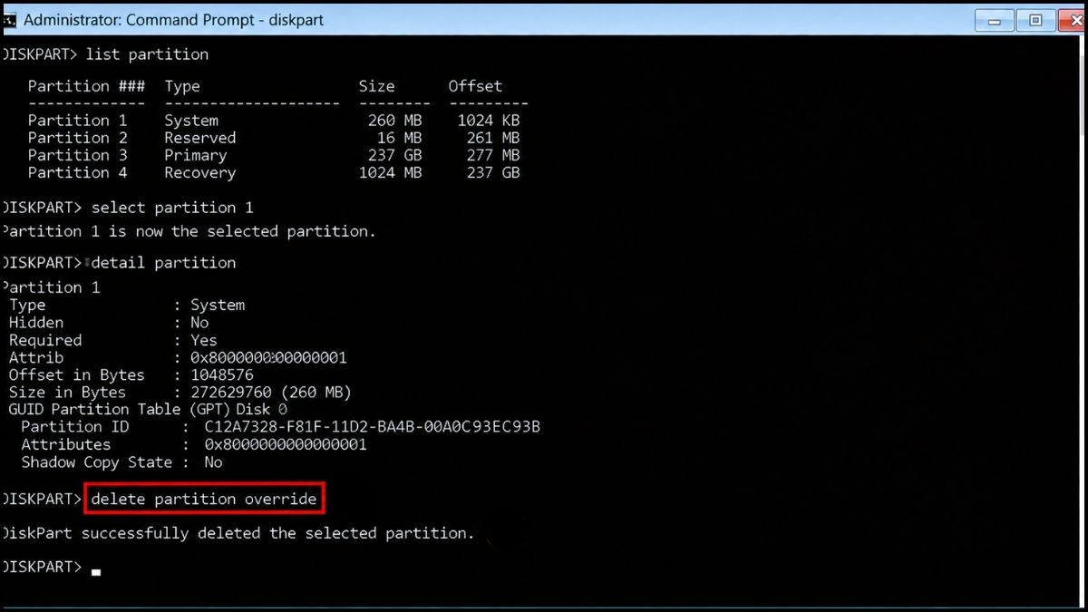Screen dimensions: 1088x612
Task: Click 'Partition 1 is now the selected partition.' message
Action: pyautogui.click(x=189, y=231)
